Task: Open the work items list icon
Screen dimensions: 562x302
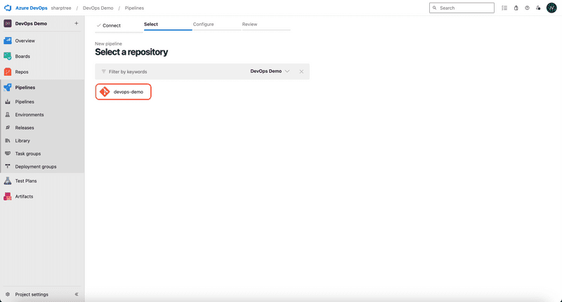Action: [504, 8]
